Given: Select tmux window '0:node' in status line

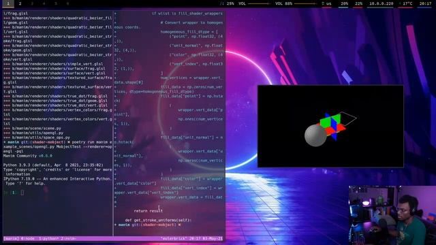Looking at the screenshot, I should pos(27,238).
